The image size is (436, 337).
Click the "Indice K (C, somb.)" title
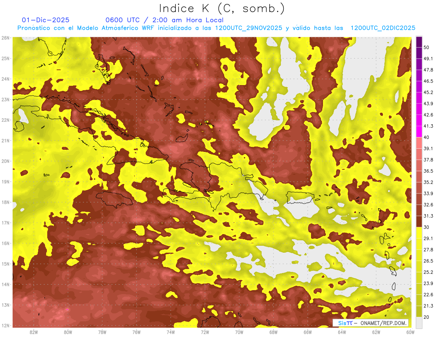[x=222, y=8]
